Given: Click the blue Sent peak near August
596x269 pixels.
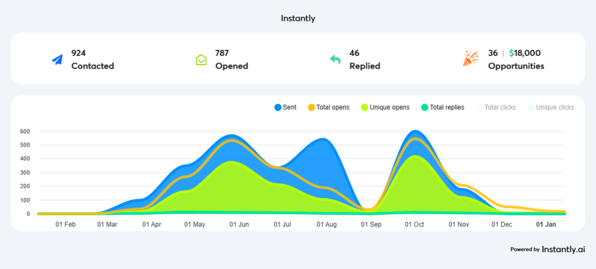Looking at the screenshot, I should click(322, 139).
